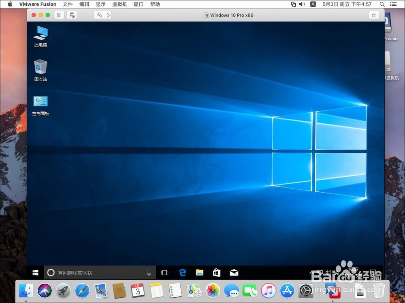405x303 pixels.
Task: Open virtual machine settings wrench icon
Action: click(x=100, y=15)
